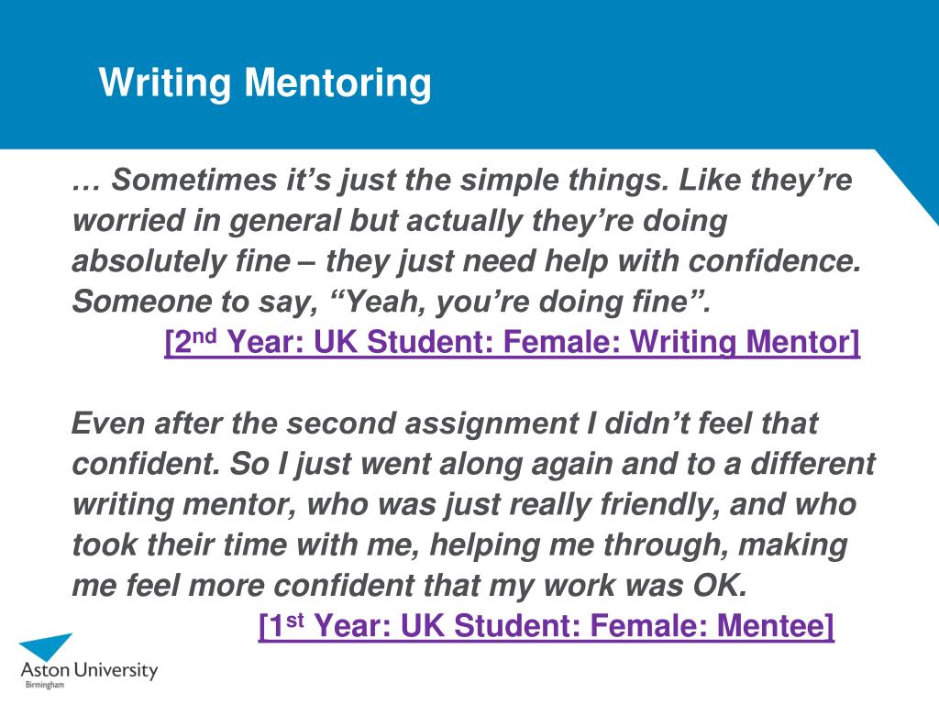Open the 1st Year Female Mentee link
The width and height of the screenshot is (939, 704).
coord(547,625)
